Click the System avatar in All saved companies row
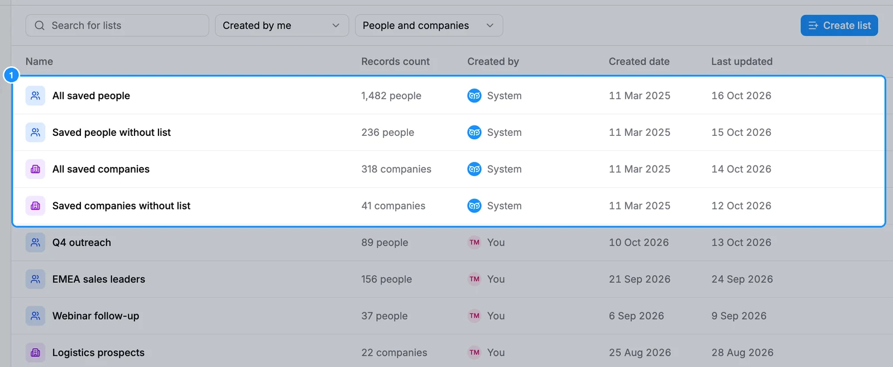Screen dimensions: 893x367 474,169
